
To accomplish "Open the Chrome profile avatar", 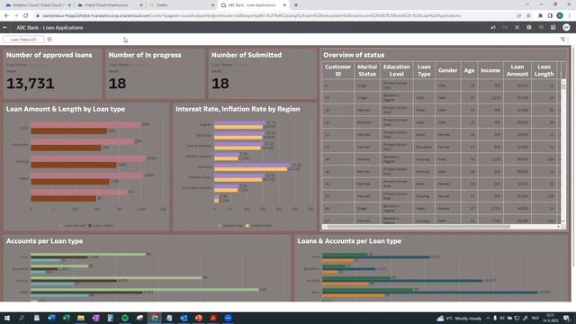I will [x=560, y=16].
